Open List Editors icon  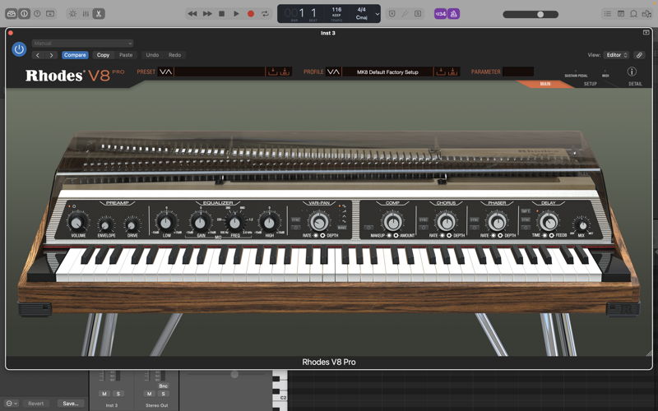coord(607,14)
